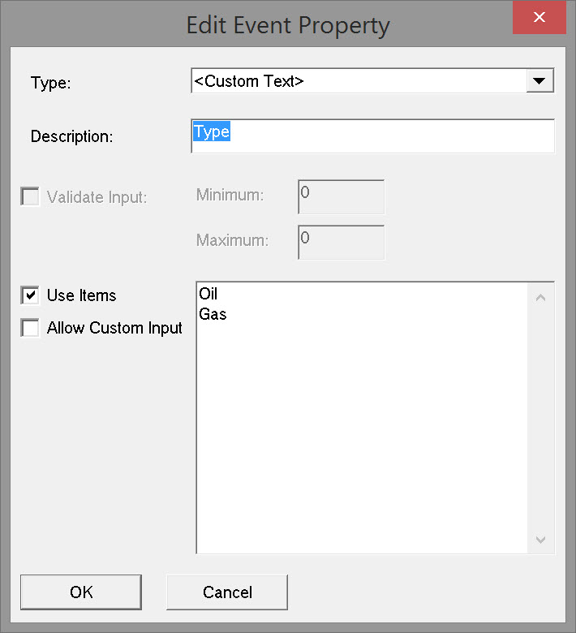The width and height of the screenshot is (576, 633).
Task: Click the <Custom Text> combo box field
Action: 359,80
